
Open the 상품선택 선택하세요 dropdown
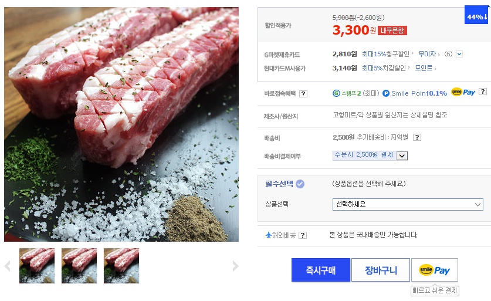tap(407, 204)
